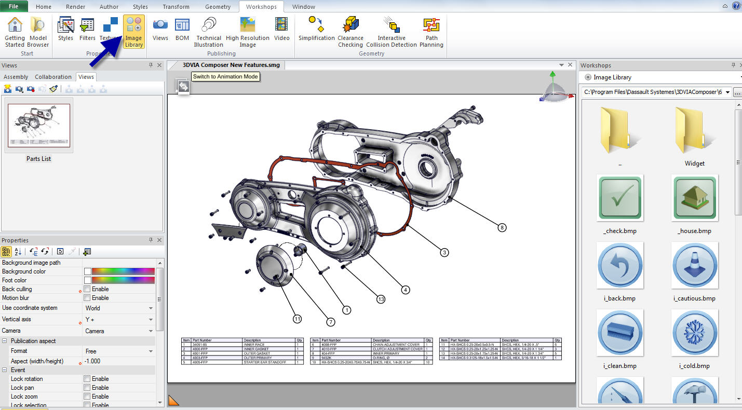
Task: Launch Technical Illustration workshop
Action: (x=209, y=32)
